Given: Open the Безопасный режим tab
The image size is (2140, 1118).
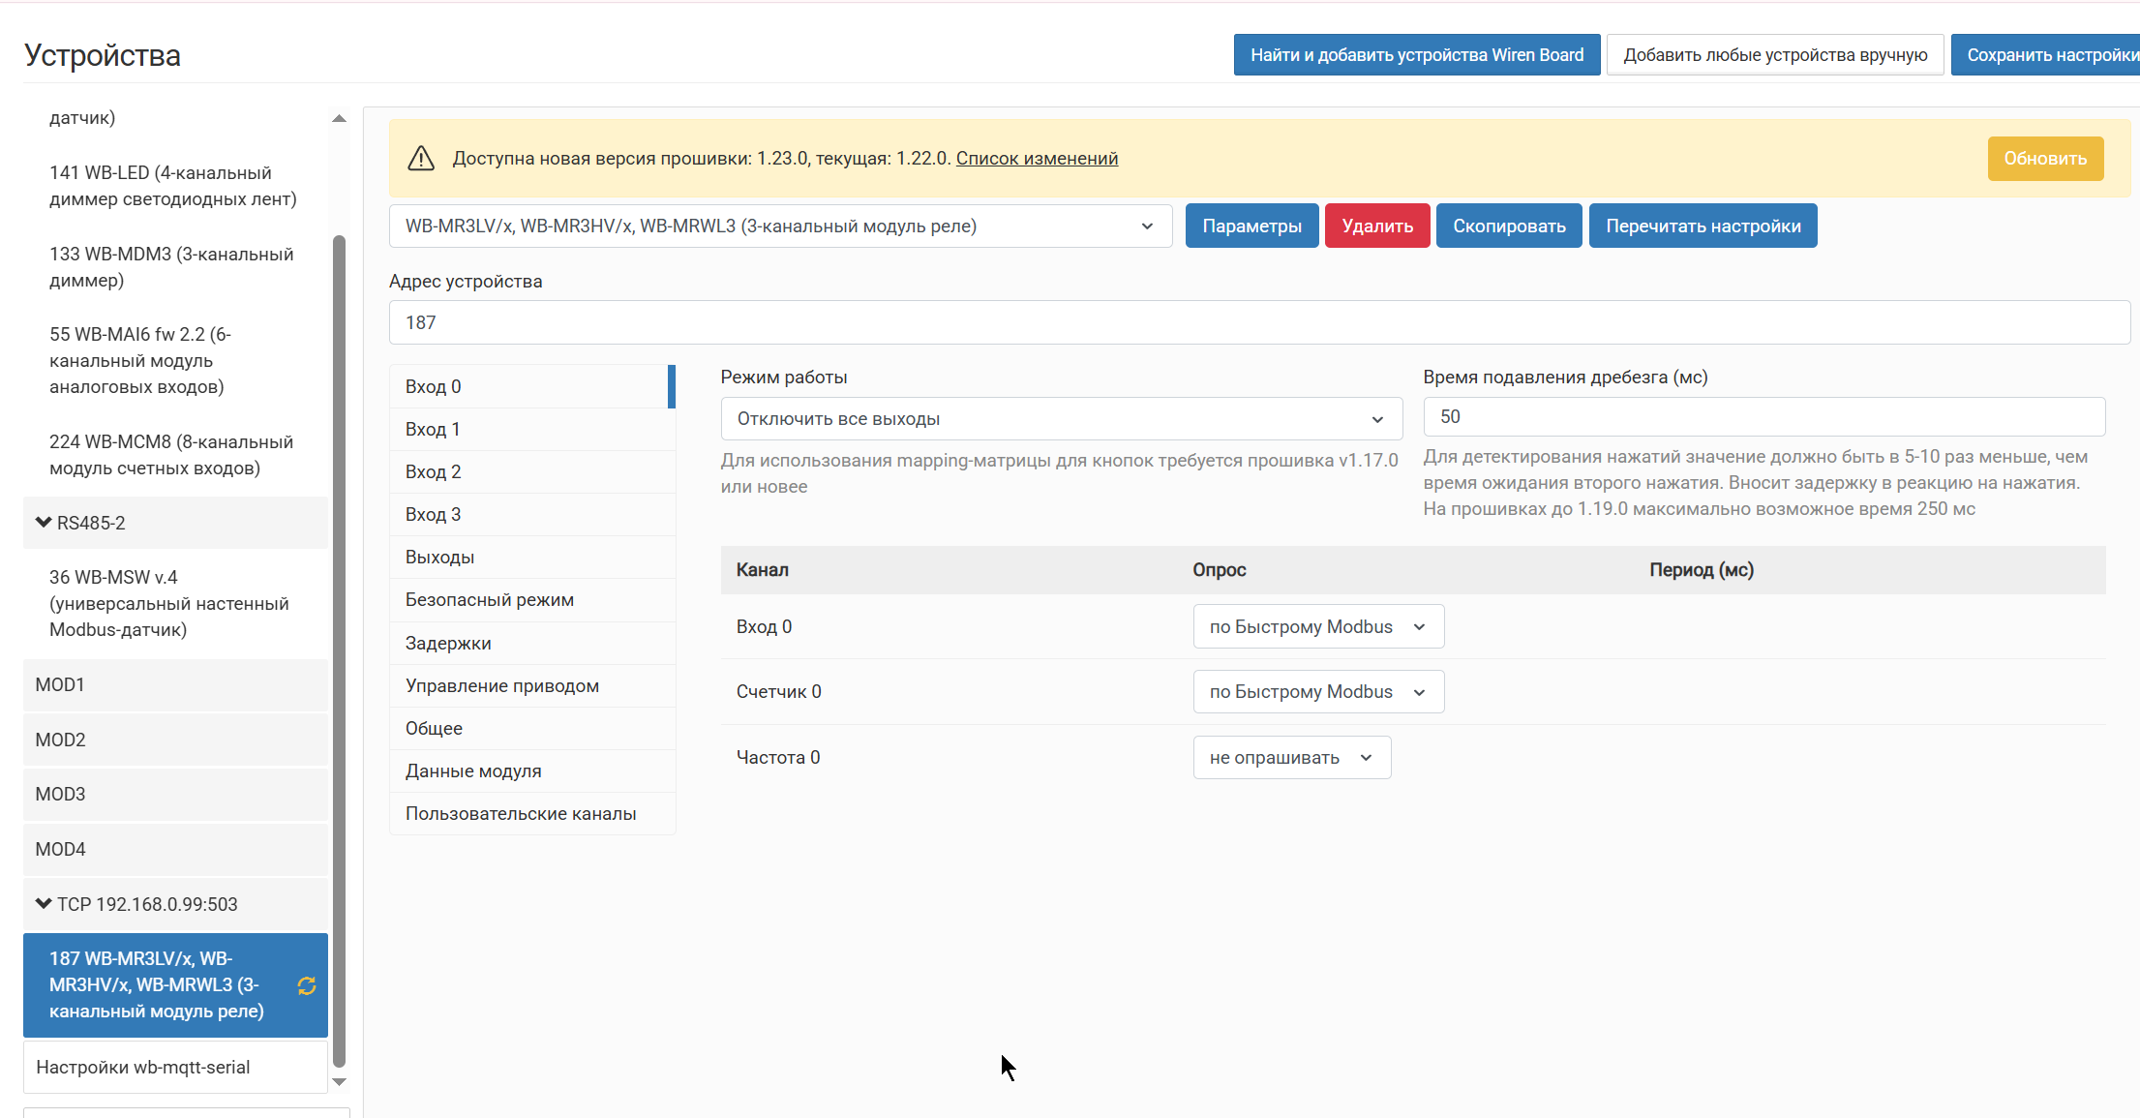Looking at the screenshot, I should pyautogui.click(x=532, y=600).
